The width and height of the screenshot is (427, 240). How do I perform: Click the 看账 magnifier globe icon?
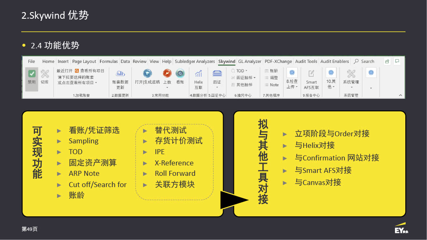180,73
